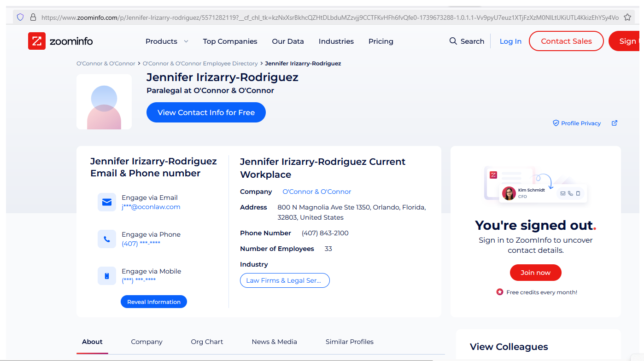The width and height of the screenshot is (644, 361).
Task: Switch to the Org Chart tab
Action: pos(207,342)
